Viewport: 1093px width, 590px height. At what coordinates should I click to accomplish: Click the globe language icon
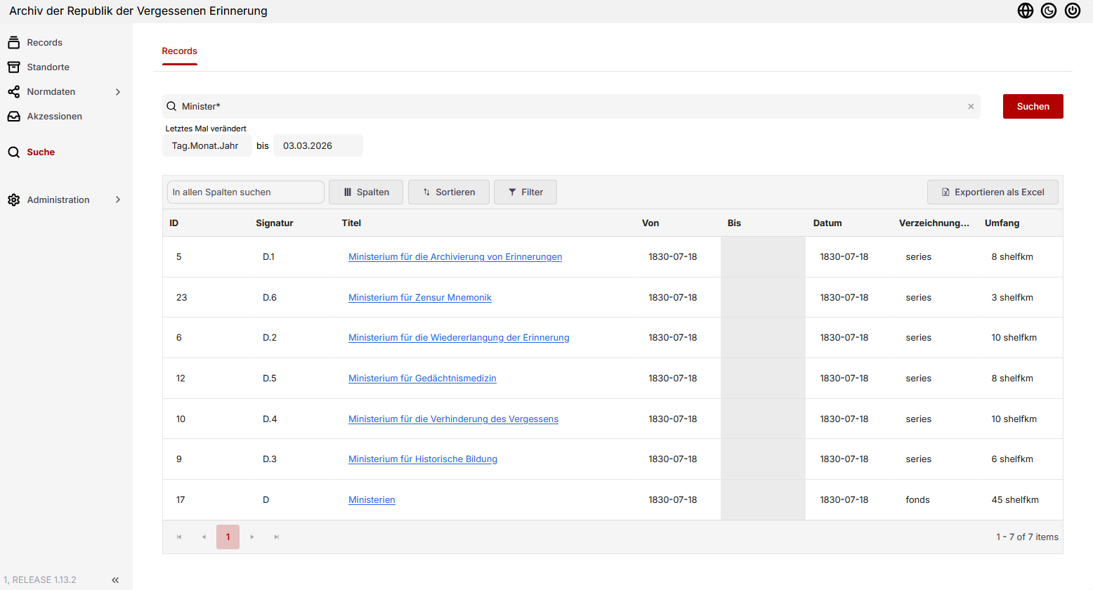(x=1025, y=11)
